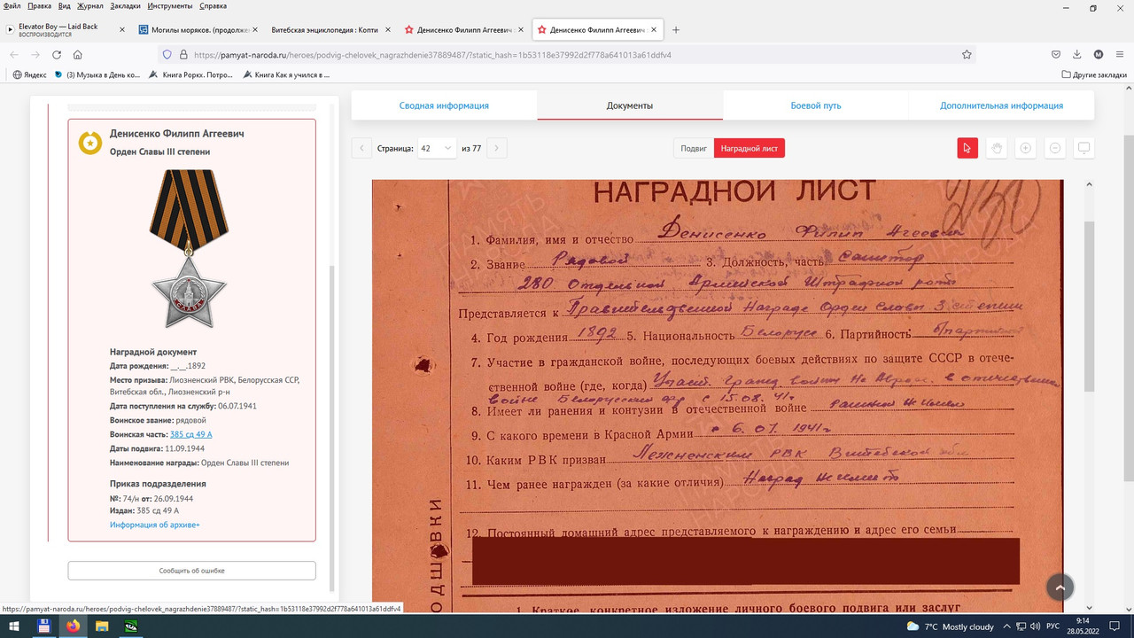
Task: Activate the hand pan tool
Action: point(996,148)
